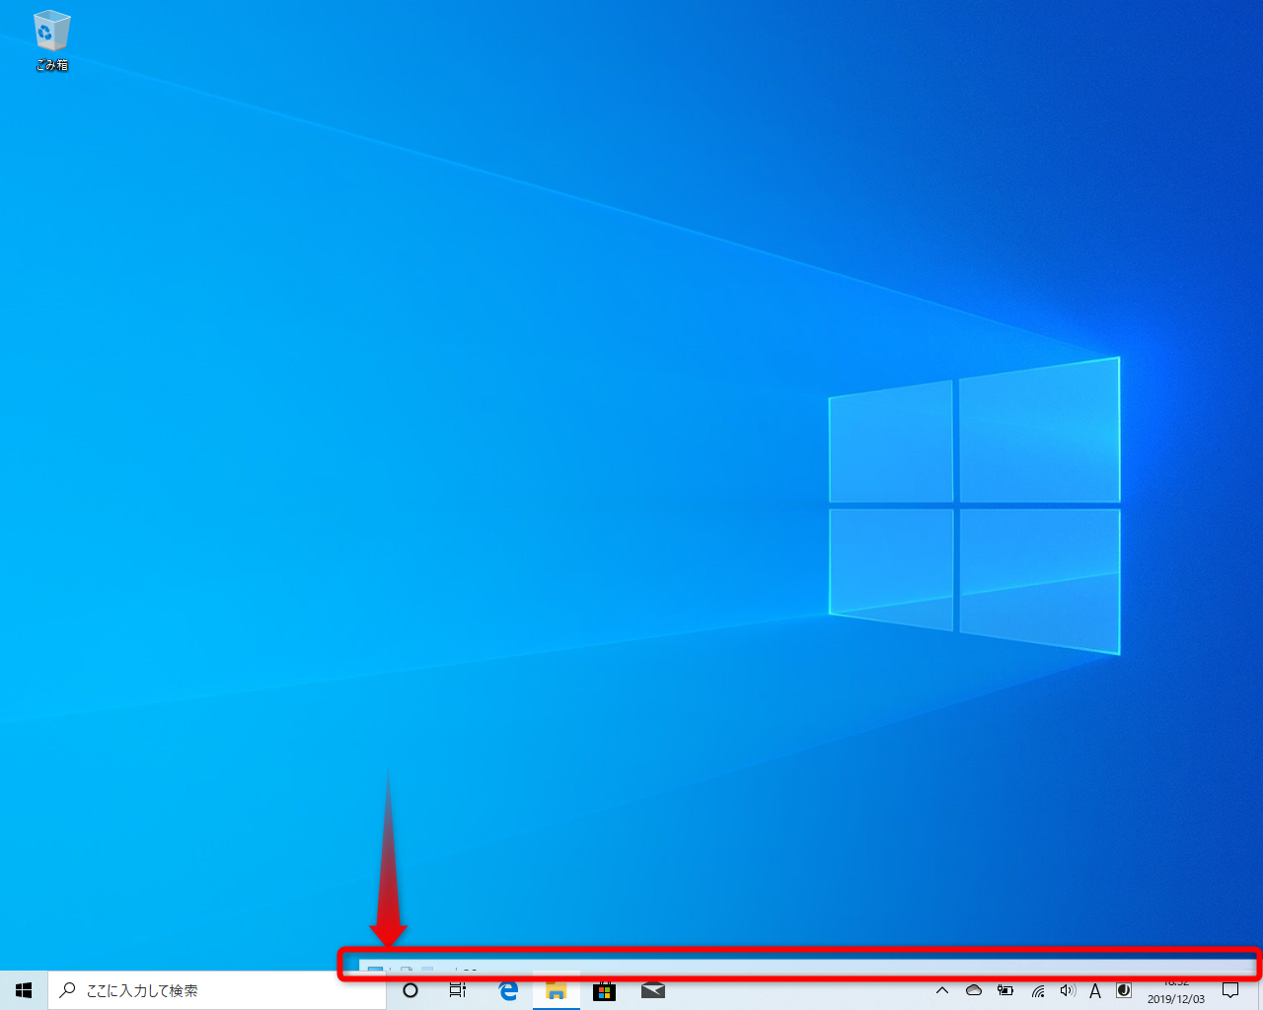
Task: Open the OneDrive cloud tray icon
Action: (974, 990)
